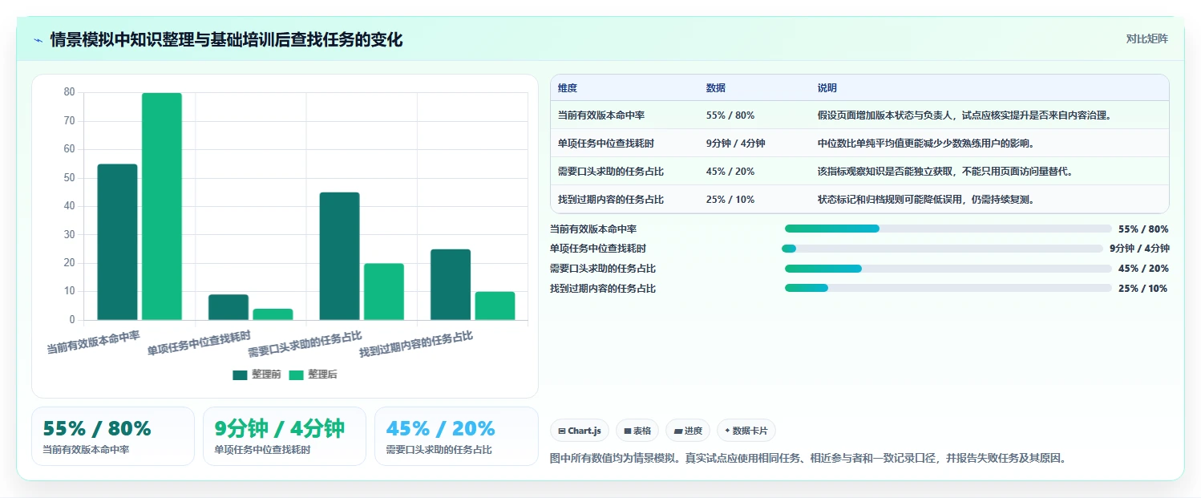
Task: Click the 55 dark bar for 当前有效版本命中率
Action: pos(117,242)
